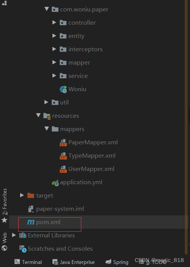Viewport: 190px width, 267px height.
Task: Select pom.xml file name
Action: tap(48, 222)
